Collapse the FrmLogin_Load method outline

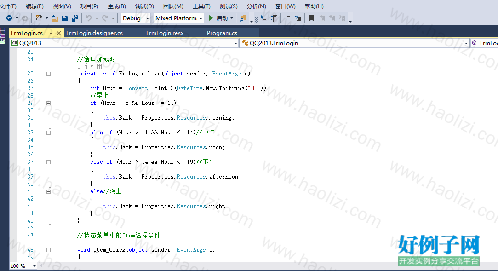pos(49,74)
